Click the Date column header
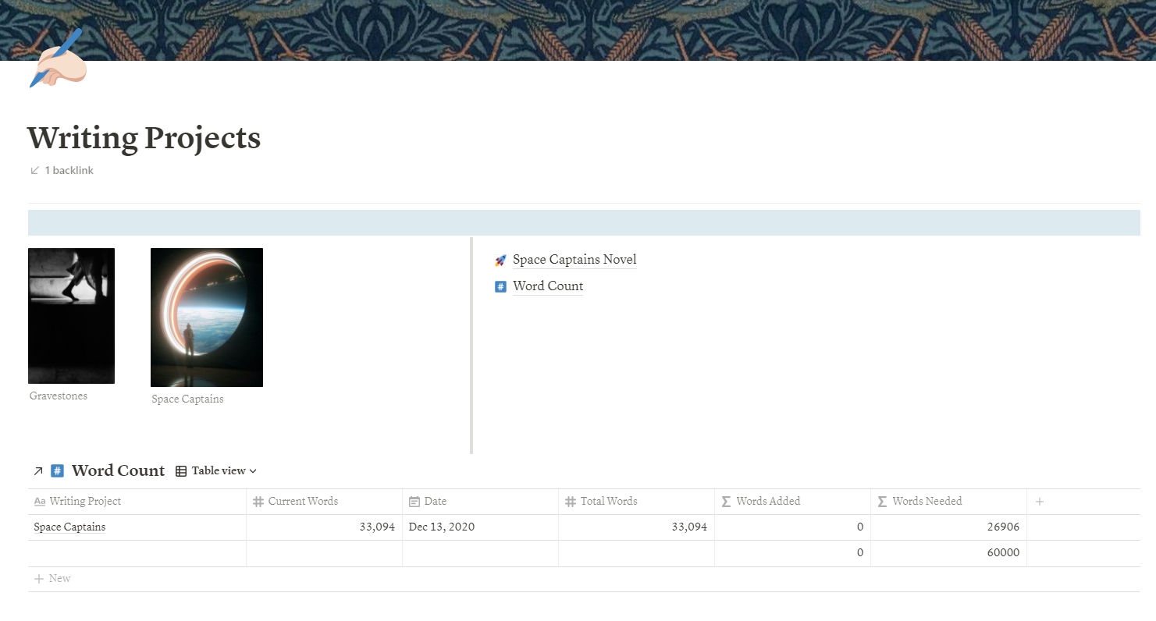1156x621 pixels. pyautogui.click(x=481, y=502)
